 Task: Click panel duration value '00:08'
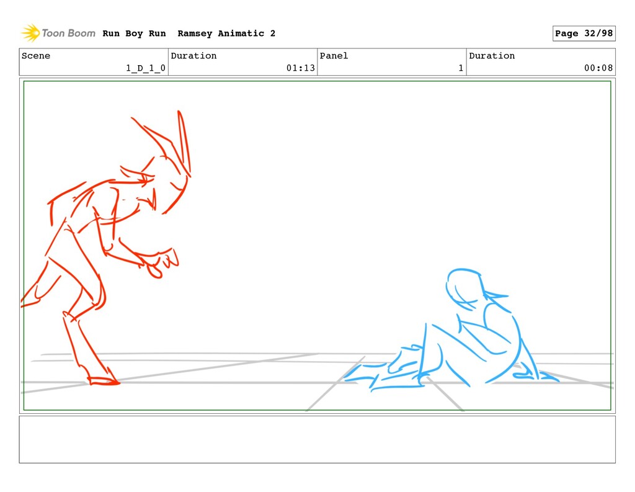[x=598, y=68]
